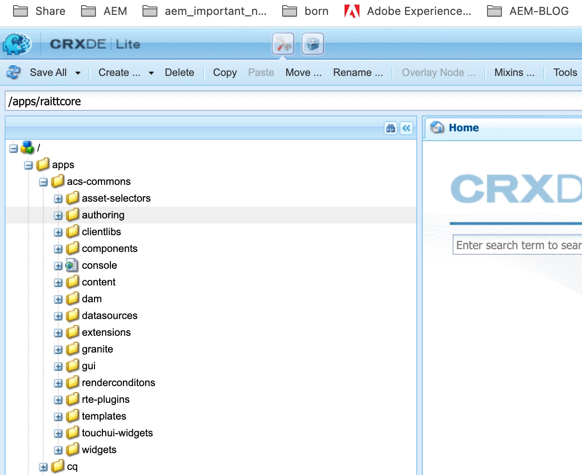Viewport: 582px width, 475px height.
Task: Click Rename ... in the toolbar
Action: pyautogui.click(x=358, y=72)
